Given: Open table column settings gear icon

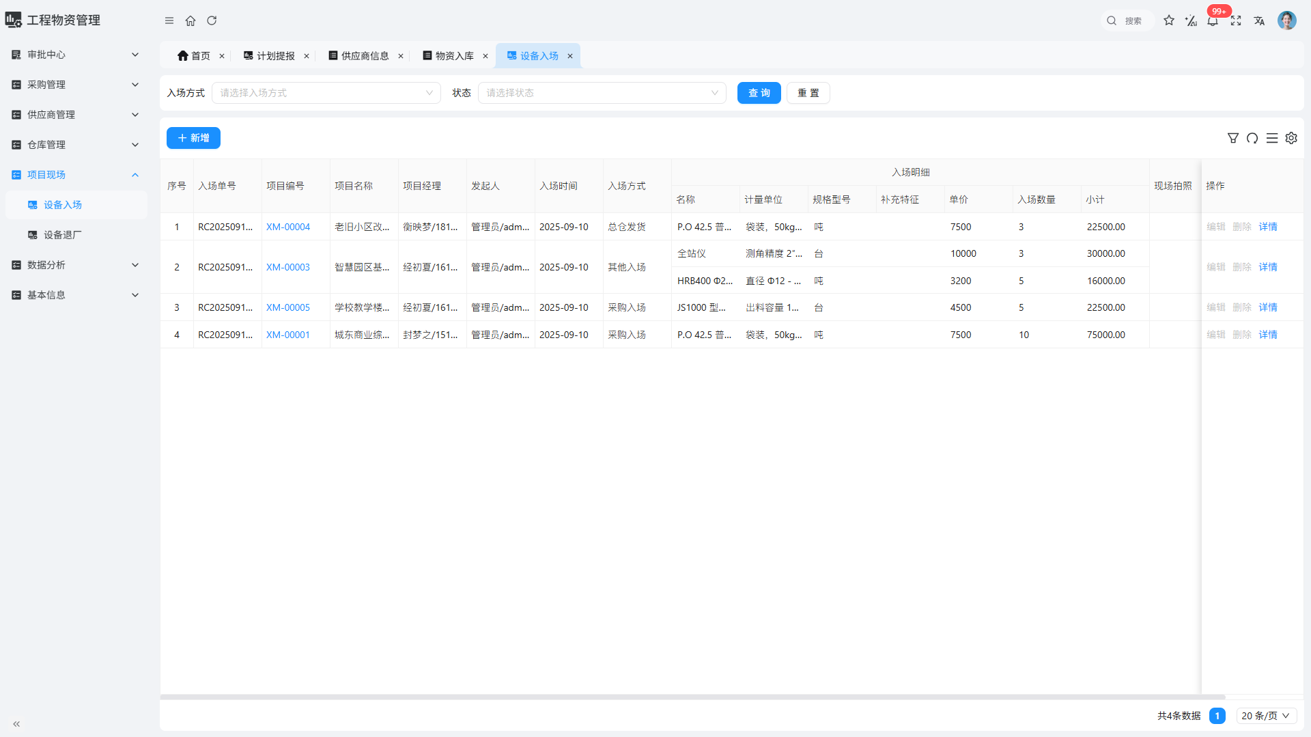Looking at the screenshot, I should (x=1291, y=138).
